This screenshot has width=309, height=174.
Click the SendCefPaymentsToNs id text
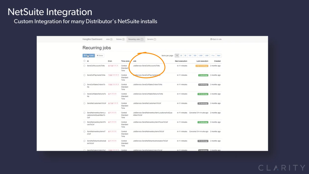pyautogui.click(x=96, y=75)
